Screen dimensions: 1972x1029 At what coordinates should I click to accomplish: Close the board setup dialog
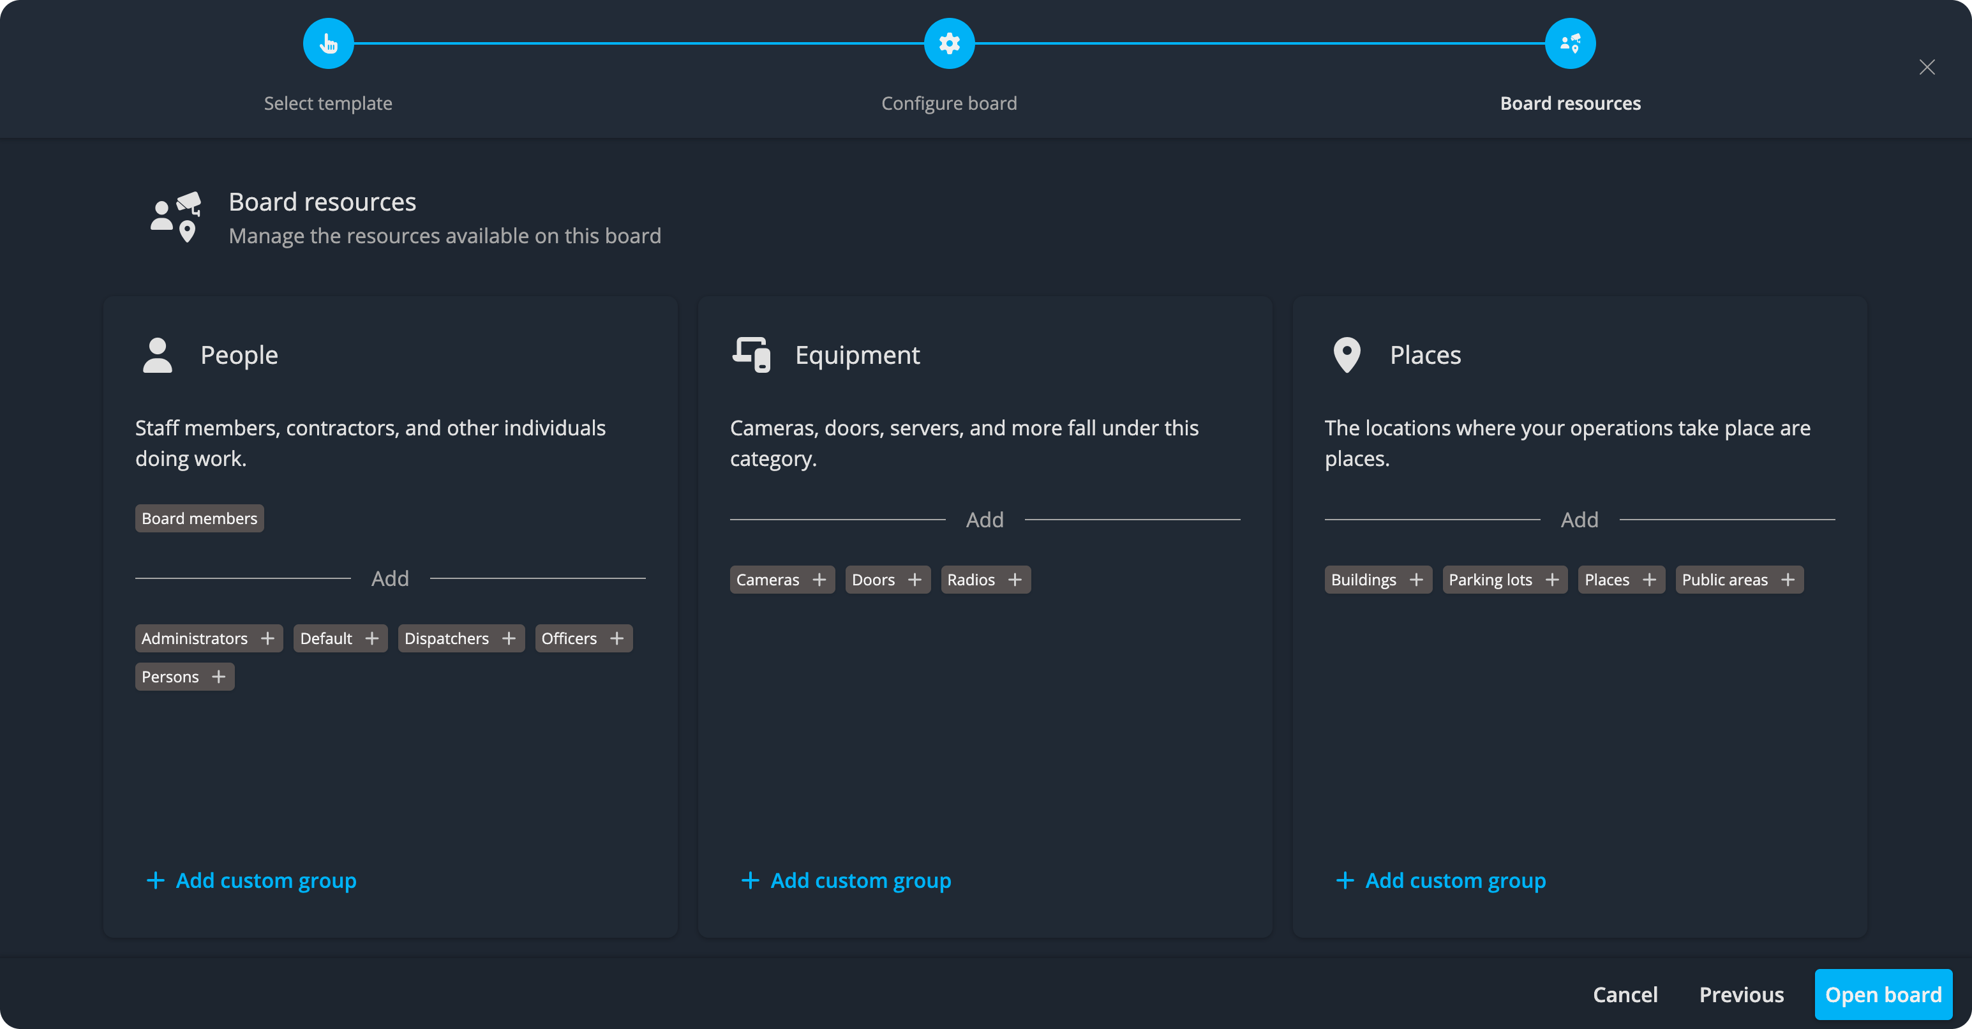coord(1926,68)
